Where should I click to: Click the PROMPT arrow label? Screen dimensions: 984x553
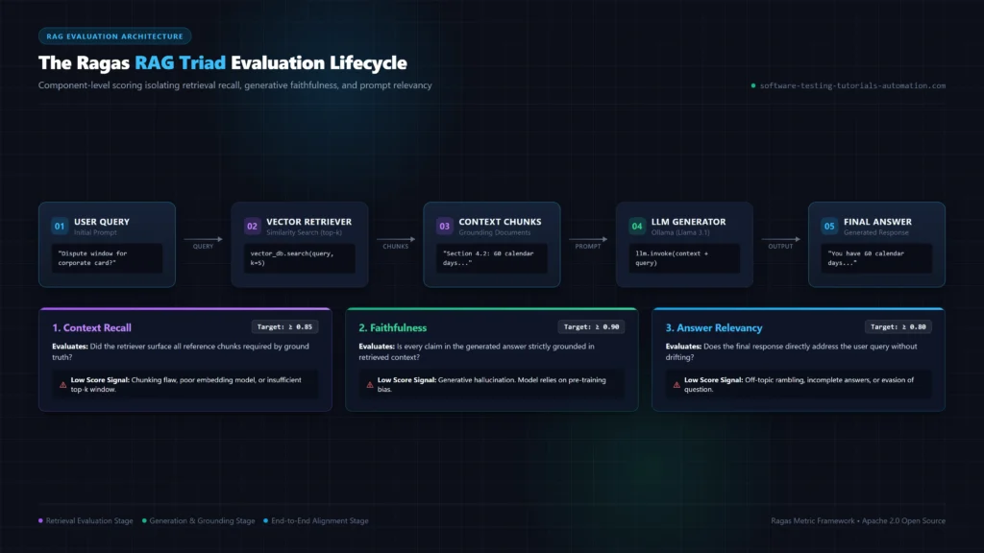(588, 247)
